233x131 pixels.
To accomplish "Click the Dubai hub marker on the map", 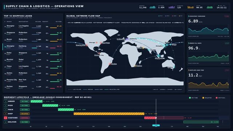I will click(143, 48).
